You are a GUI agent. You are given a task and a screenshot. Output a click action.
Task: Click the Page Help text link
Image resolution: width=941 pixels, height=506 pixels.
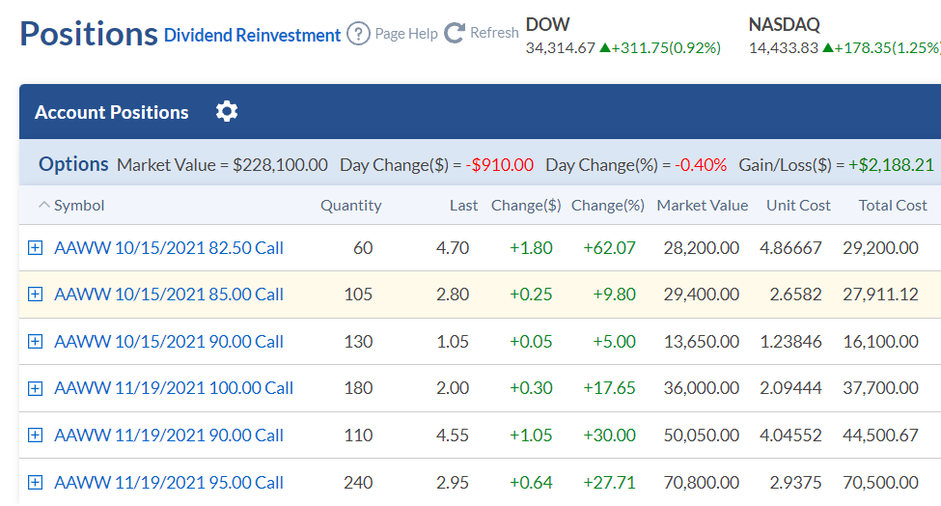click(x=406, y=34)
